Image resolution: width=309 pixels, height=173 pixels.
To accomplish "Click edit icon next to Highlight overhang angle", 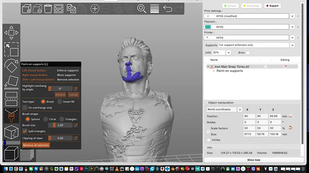I will pos(76,89).
